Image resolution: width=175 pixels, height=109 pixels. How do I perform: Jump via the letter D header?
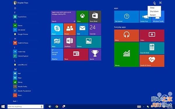15,8
